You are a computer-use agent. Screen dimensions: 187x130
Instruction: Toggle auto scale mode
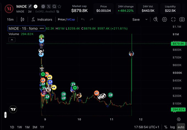tap(181, 127)
